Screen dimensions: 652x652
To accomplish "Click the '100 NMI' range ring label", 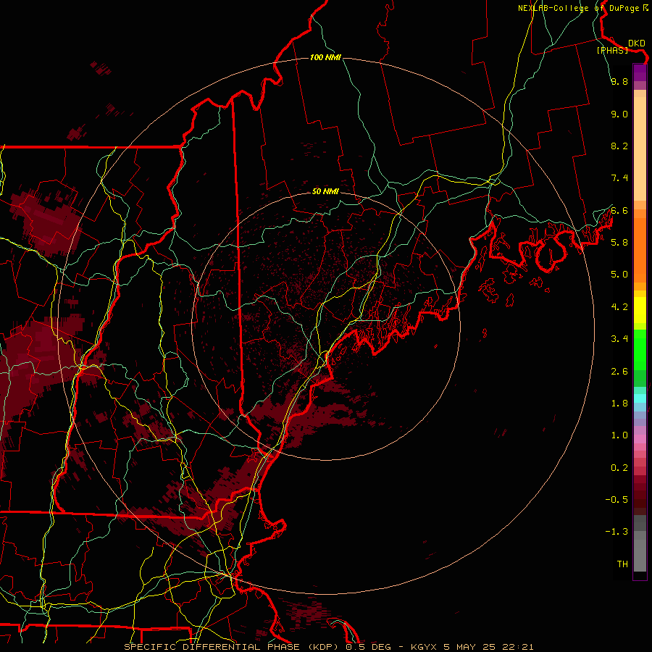I will 325,57.
